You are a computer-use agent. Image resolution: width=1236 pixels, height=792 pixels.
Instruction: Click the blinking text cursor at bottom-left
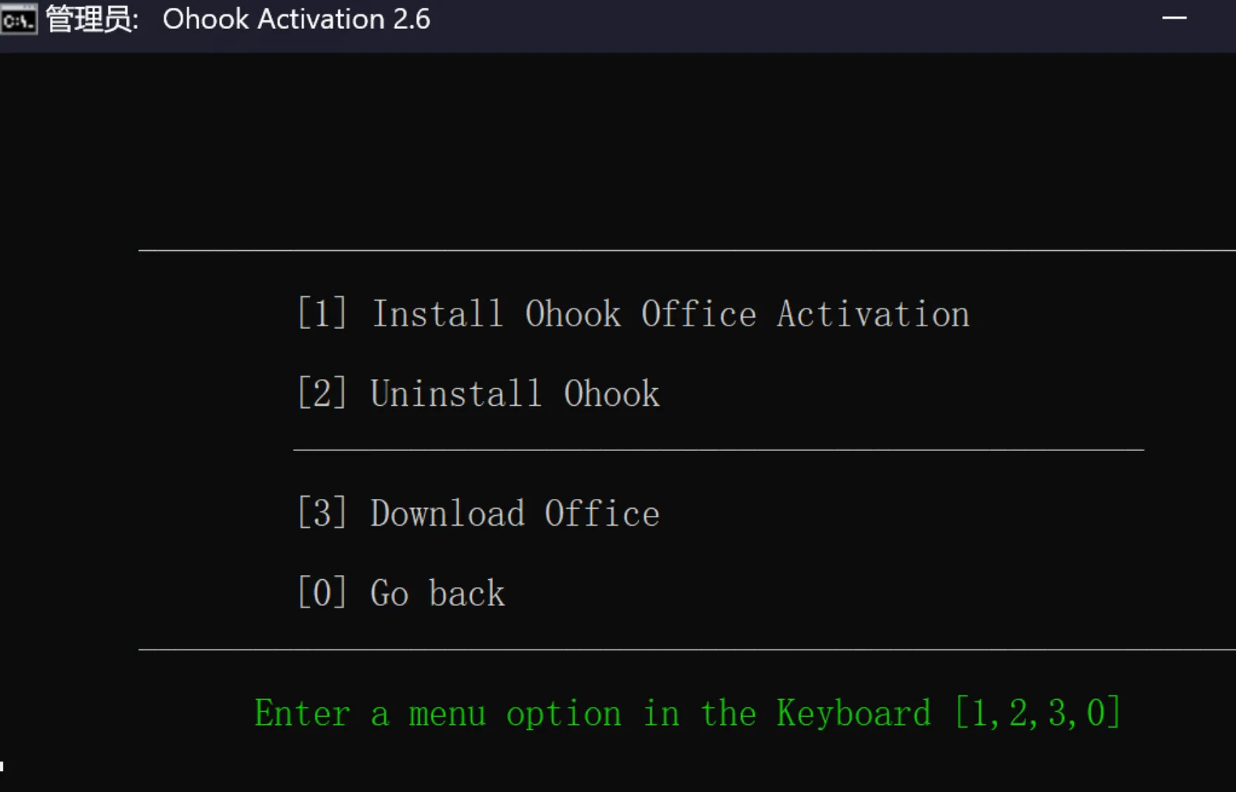[x=2, y=766]
